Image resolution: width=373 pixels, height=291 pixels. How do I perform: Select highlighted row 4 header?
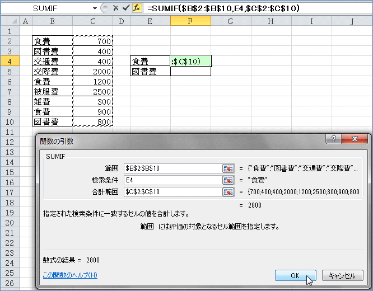pyautogui.click(x=10, y=62)
